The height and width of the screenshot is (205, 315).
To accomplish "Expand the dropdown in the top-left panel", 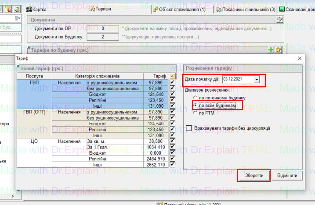I will 20,18.
